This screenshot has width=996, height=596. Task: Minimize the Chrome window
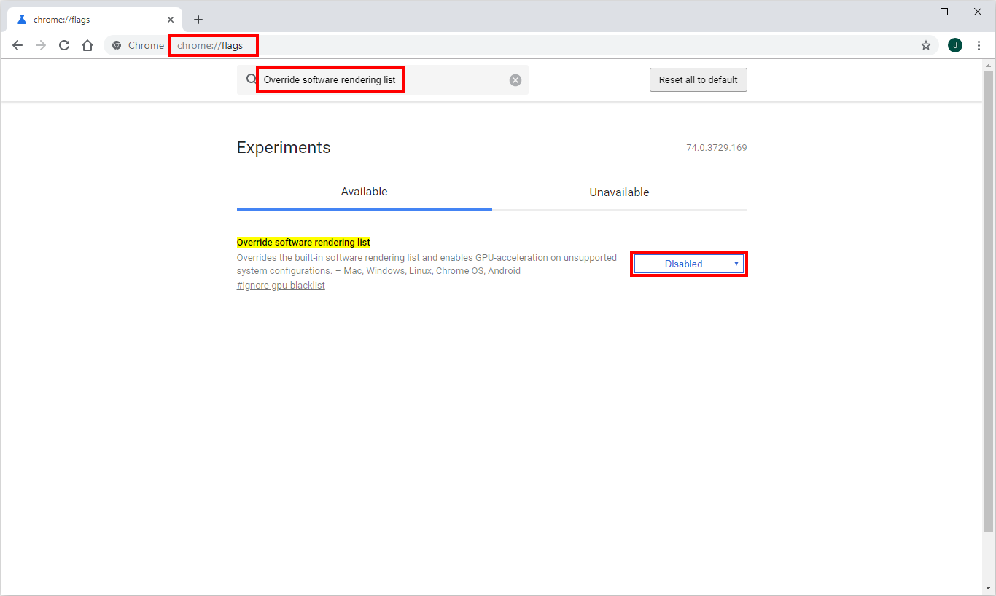[x=911, y=12]
